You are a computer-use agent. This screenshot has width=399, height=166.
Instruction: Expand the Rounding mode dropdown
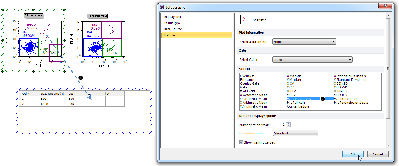coord(295,133)
